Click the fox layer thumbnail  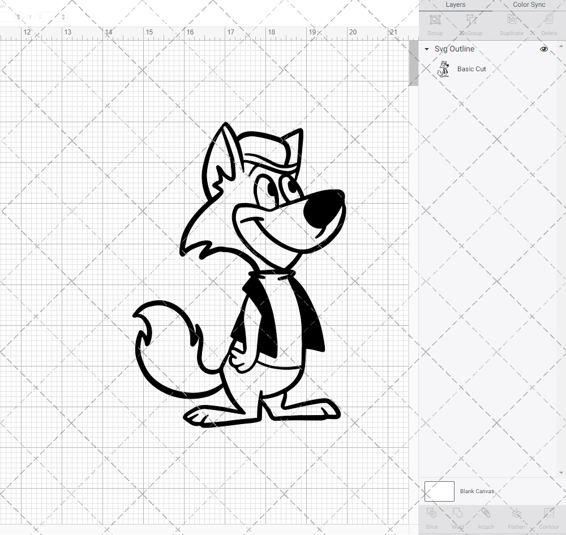click(x=444, y=68)
